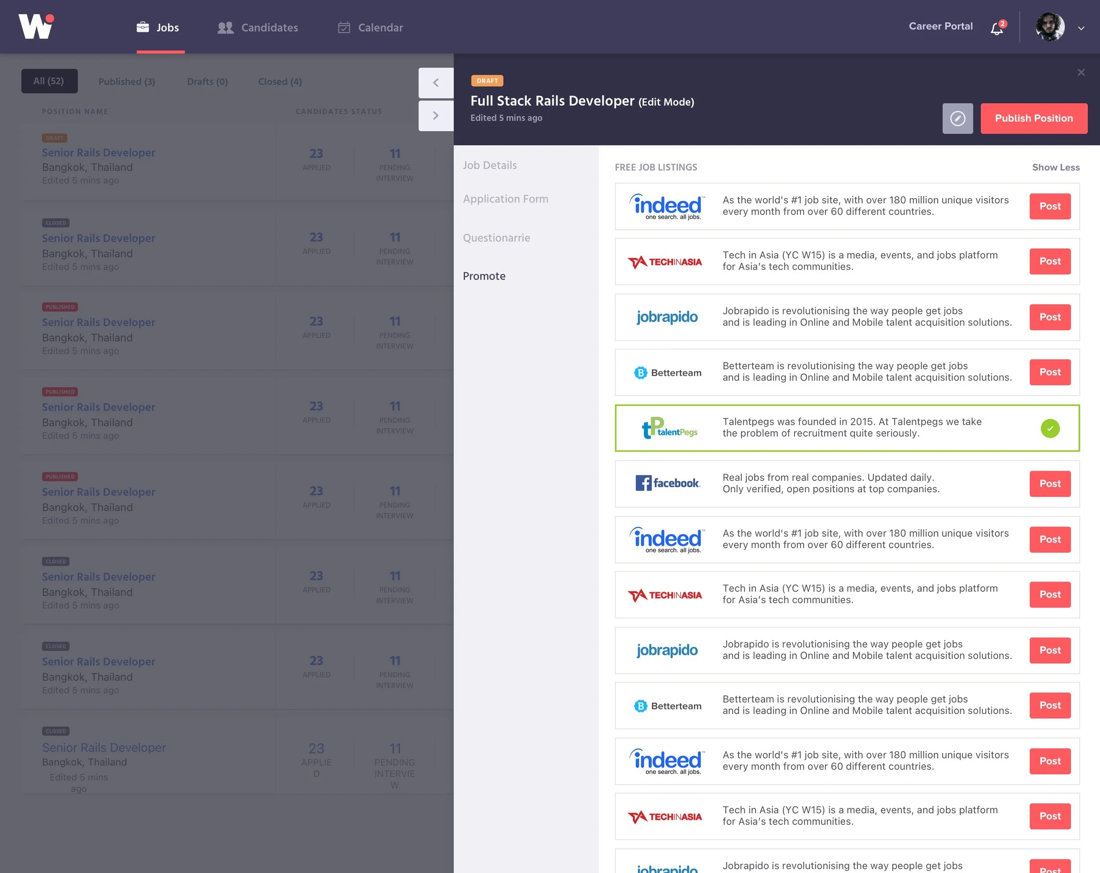Click the first Betterteam logo

pyautogui.click(x=667, y=373)
